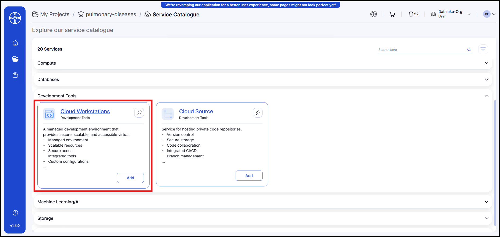
Task: Click the Storage section title
Action: [45, 218]
